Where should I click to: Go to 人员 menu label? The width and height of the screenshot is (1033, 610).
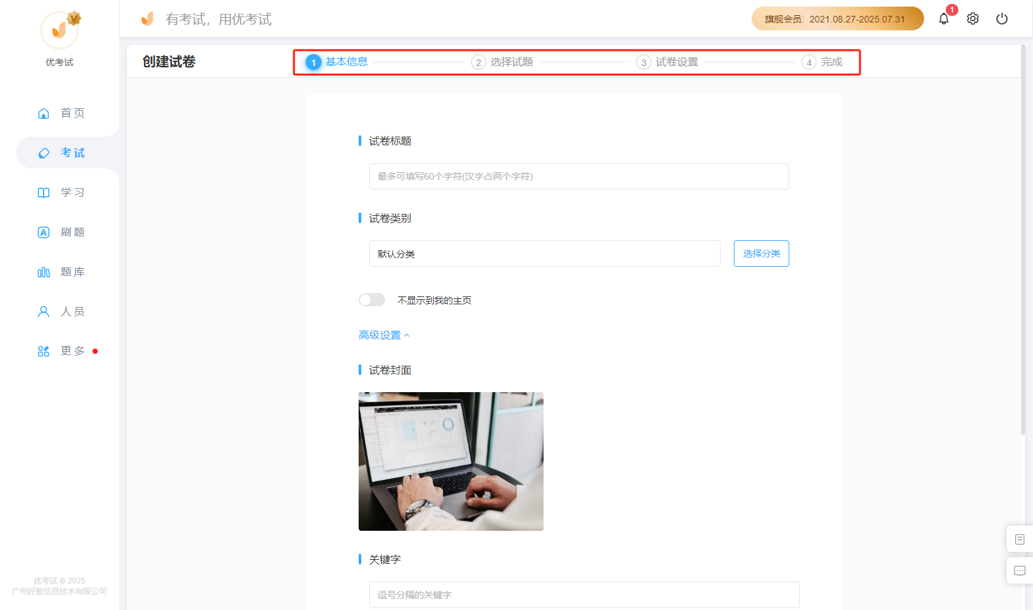73,312
